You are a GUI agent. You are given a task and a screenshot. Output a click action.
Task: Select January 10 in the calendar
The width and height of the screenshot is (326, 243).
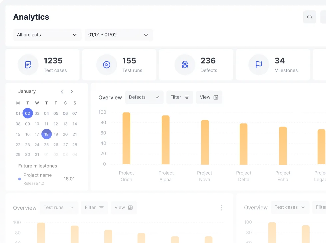click(37, 124)
